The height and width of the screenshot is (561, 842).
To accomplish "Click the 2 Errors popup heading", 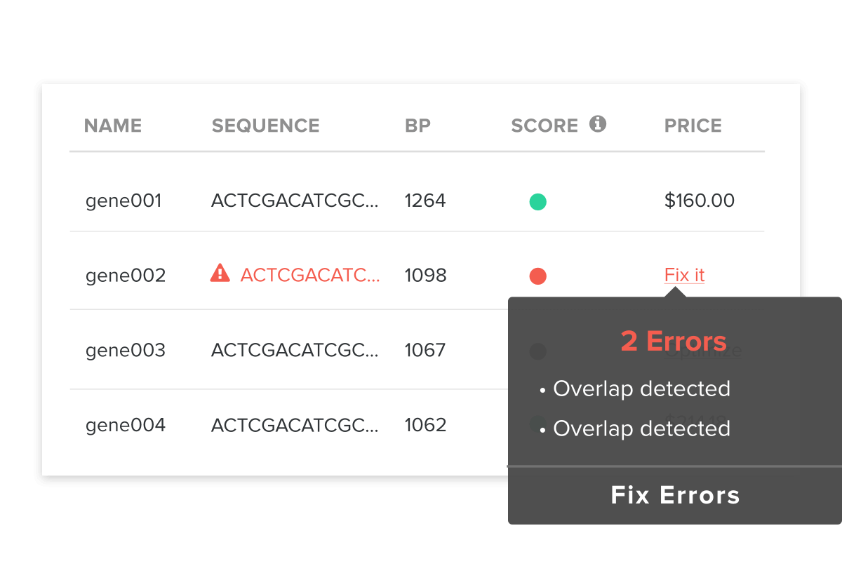I will click(x=674, y=342).
